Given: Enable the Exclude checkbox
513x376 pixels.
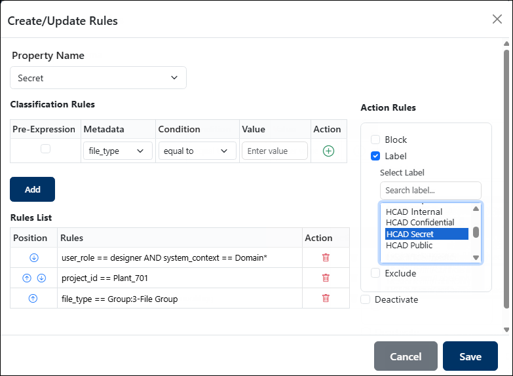Looking at the screenshot, I should point(375,273).
